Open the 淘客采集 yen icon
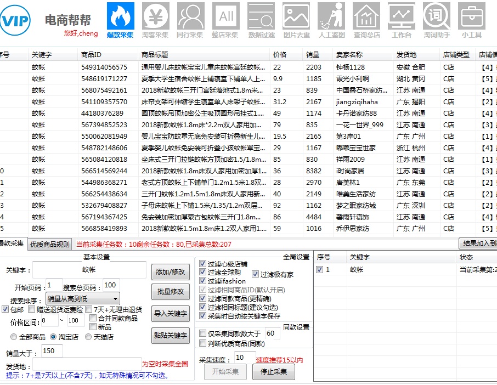 coord(156,16)
